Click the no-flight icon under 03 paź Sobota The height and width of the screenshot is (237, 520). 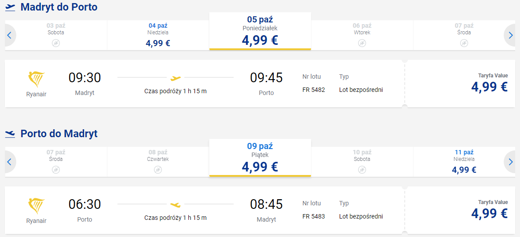[x=56, y=43]
